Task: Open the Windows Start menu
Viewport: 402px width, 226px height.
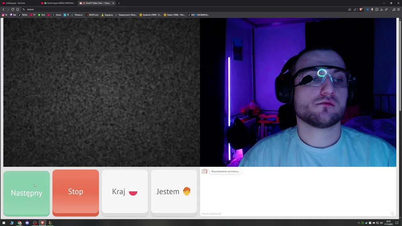Action: 4,223
